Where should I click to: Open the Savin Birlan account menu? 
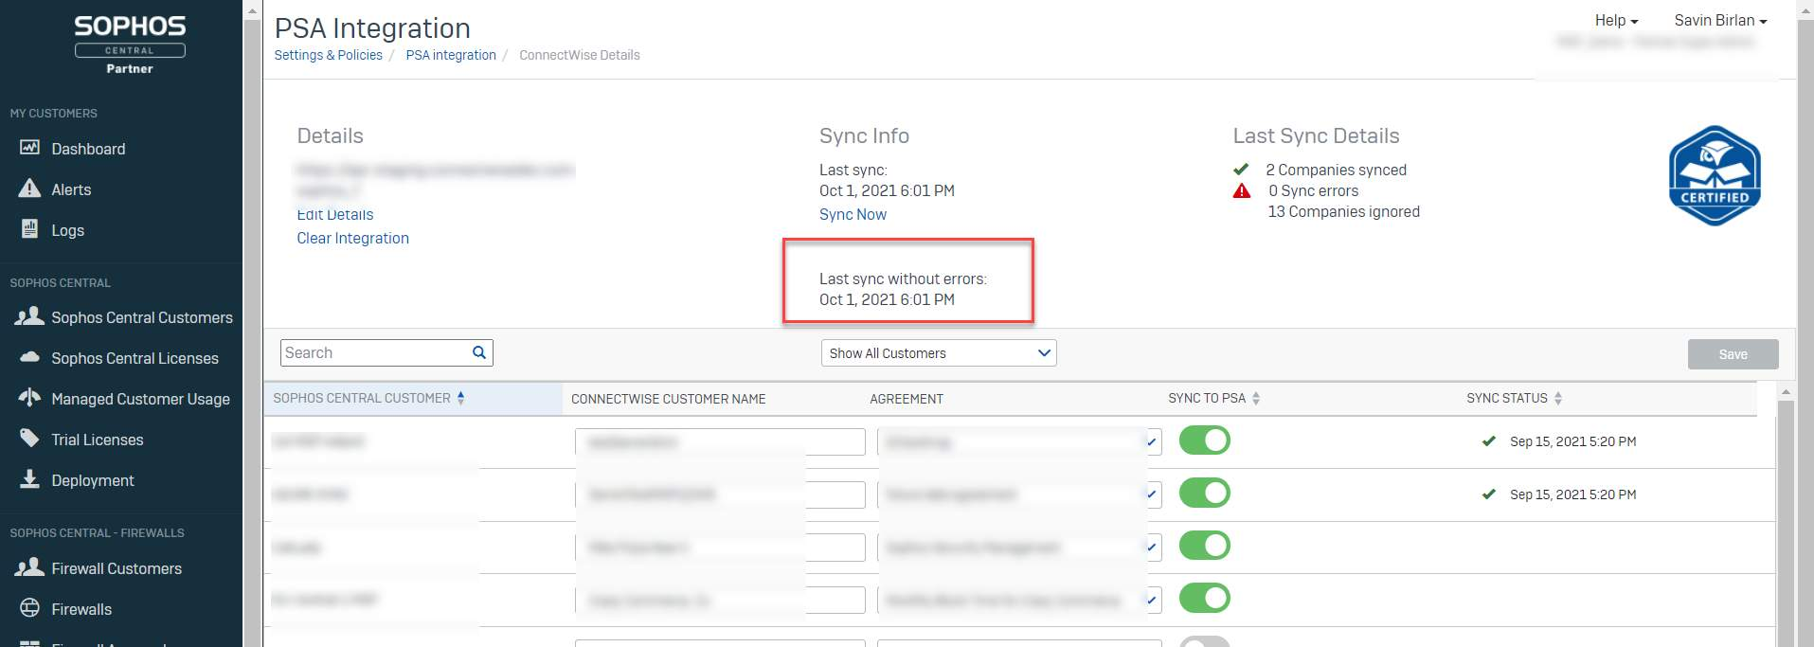(1719, 20)
